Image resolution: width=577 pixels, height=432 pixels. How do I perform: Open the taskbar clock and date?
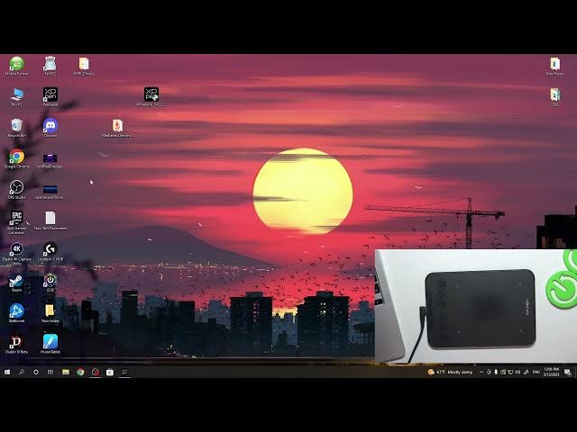tap(551, 372)
